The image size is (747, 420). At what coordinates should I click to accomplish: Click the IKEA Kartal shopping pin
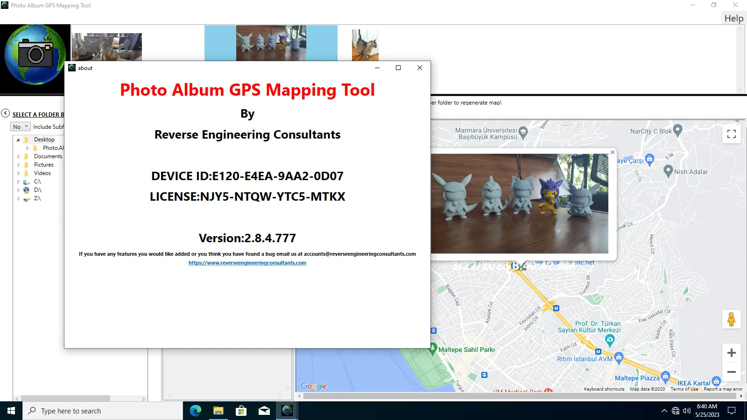pyautogui.click(x=716, y=382)
